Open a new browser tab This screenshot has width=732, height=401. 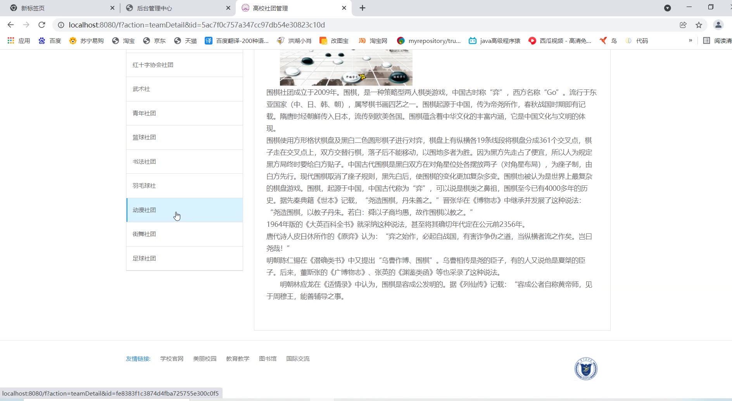click(363, 8)
